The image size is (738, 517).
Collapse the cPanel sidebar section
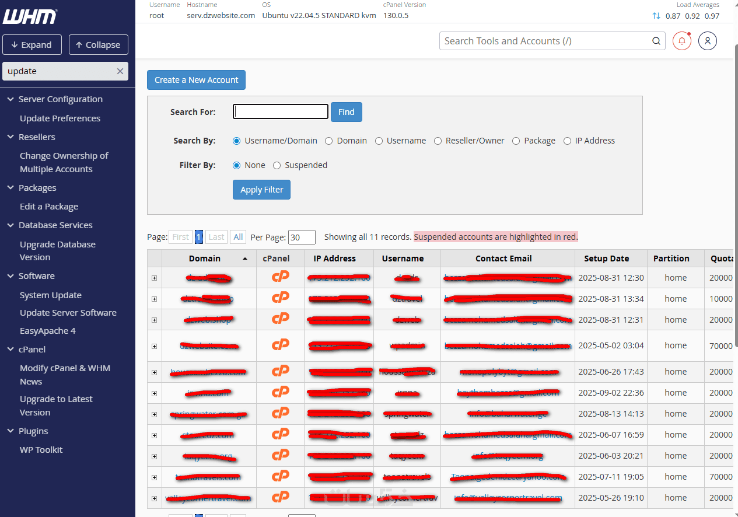click(11, 350)
